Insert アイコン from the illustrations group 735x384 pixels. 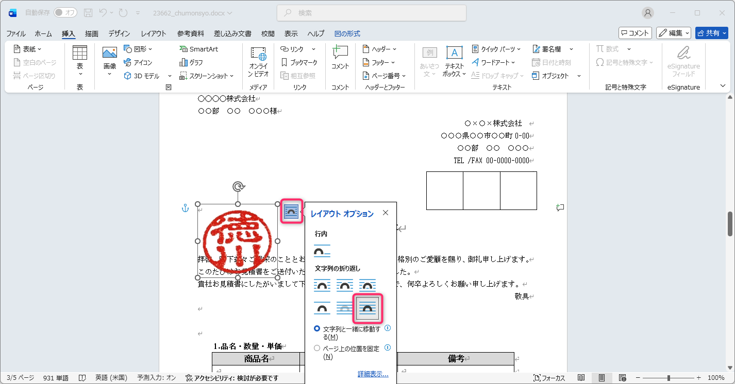click(138, 62)
